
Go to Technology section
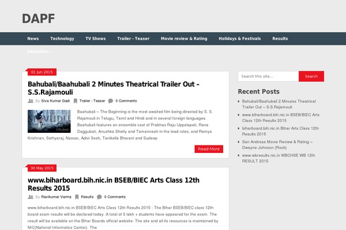coord(62,39)
